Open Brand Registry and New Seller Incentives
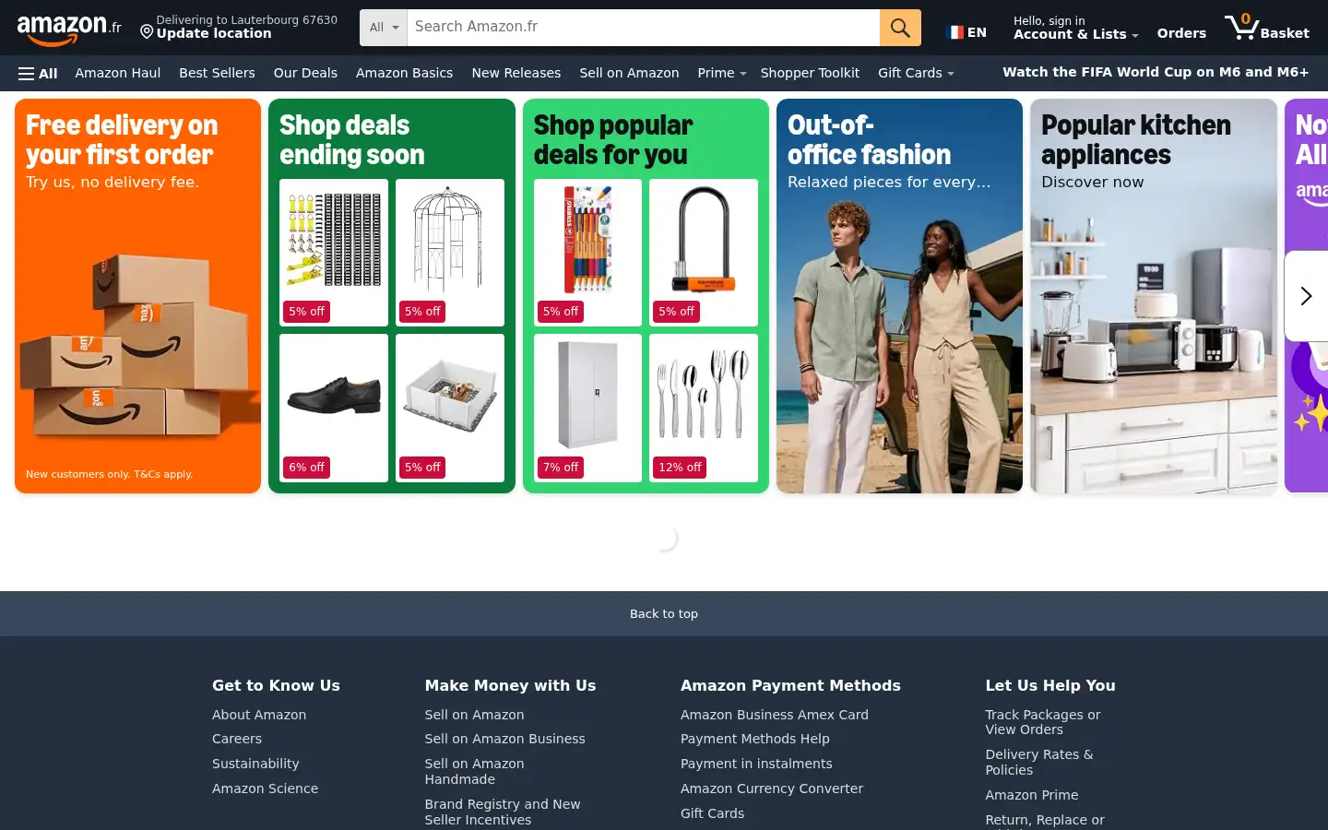 503,812
